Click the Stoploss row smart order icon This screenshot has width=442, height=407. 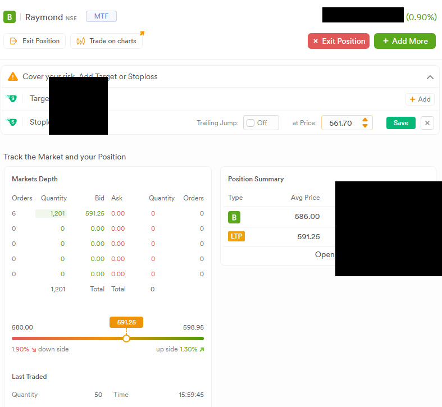click(x=11, y=122)
